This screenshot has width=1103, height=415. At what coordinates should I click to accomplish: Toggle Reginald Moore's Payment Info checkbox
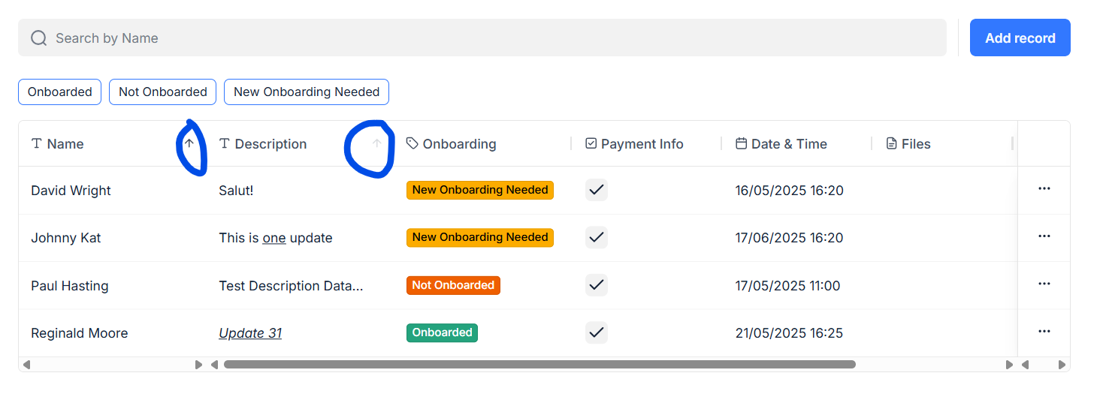(597, 332)
